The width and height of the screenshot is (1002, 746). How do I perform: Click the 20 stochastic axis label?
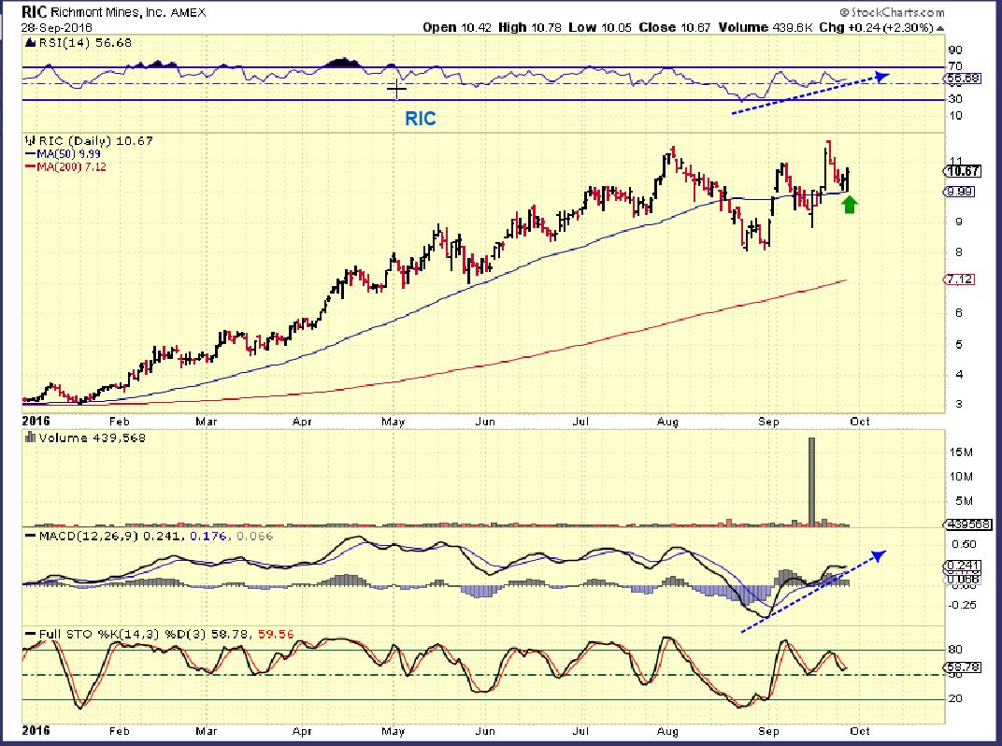tap(955, 698)
